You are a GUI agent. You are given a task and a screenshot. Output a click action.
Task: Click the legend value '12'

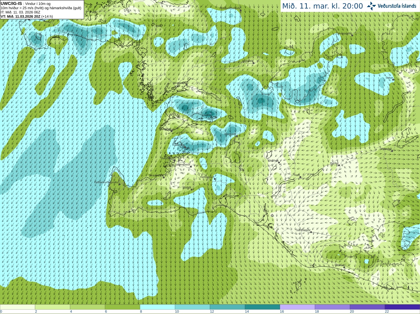click(212, 312)
